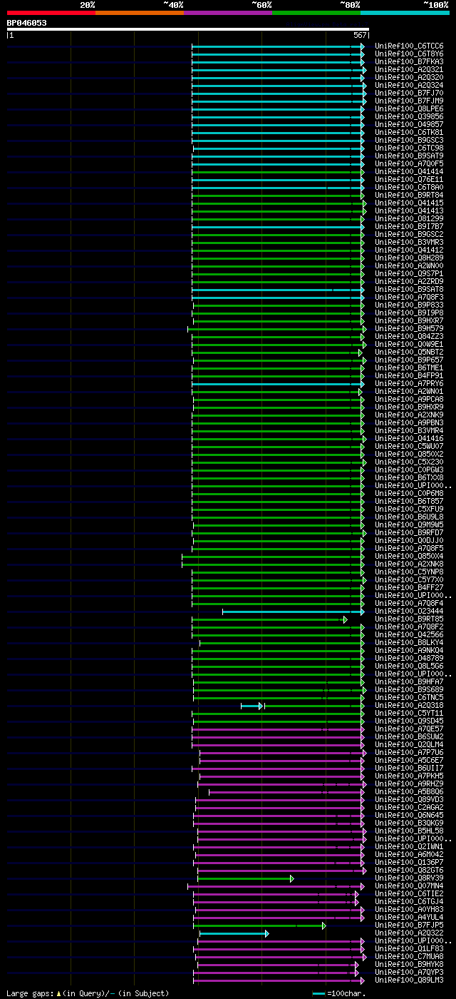
Task: Select hit label UniRef100_Q76E11
Action: pos(409,180)
